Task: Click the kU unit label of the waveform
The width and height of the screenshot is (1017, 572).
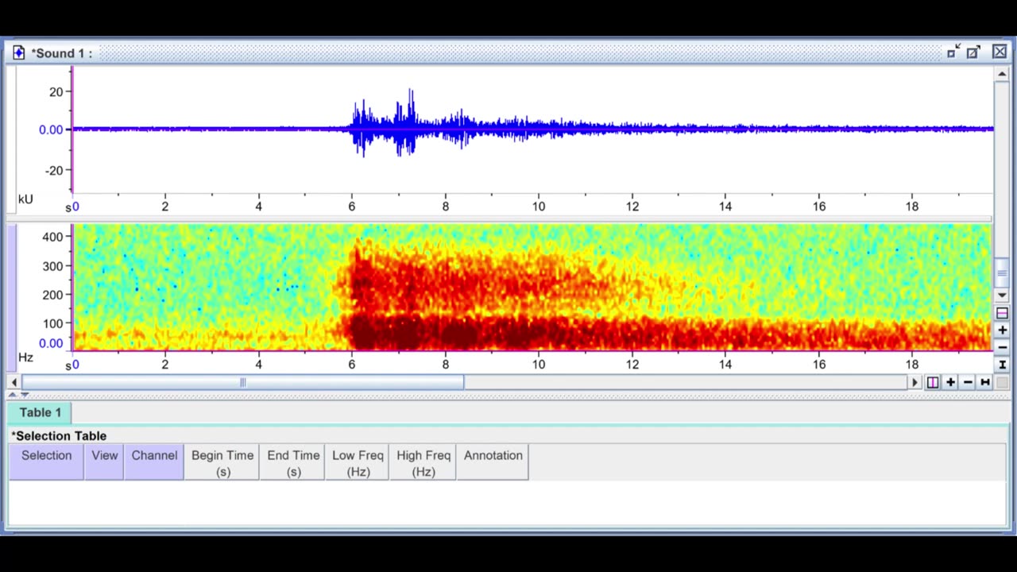Action: pyautogui.click(x=25, y=199)
